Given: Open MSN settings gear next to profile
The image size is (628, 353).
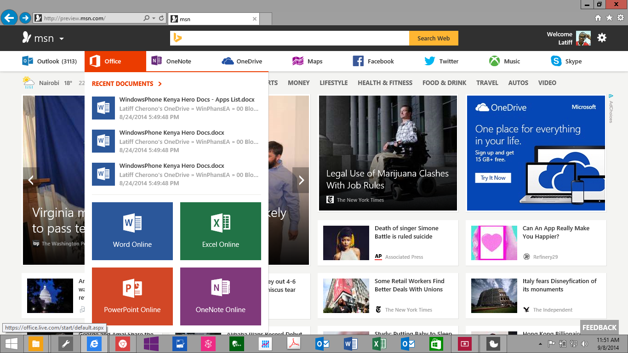Looking at the screenshot, I should pyautogui.click(x=602, y=38).
